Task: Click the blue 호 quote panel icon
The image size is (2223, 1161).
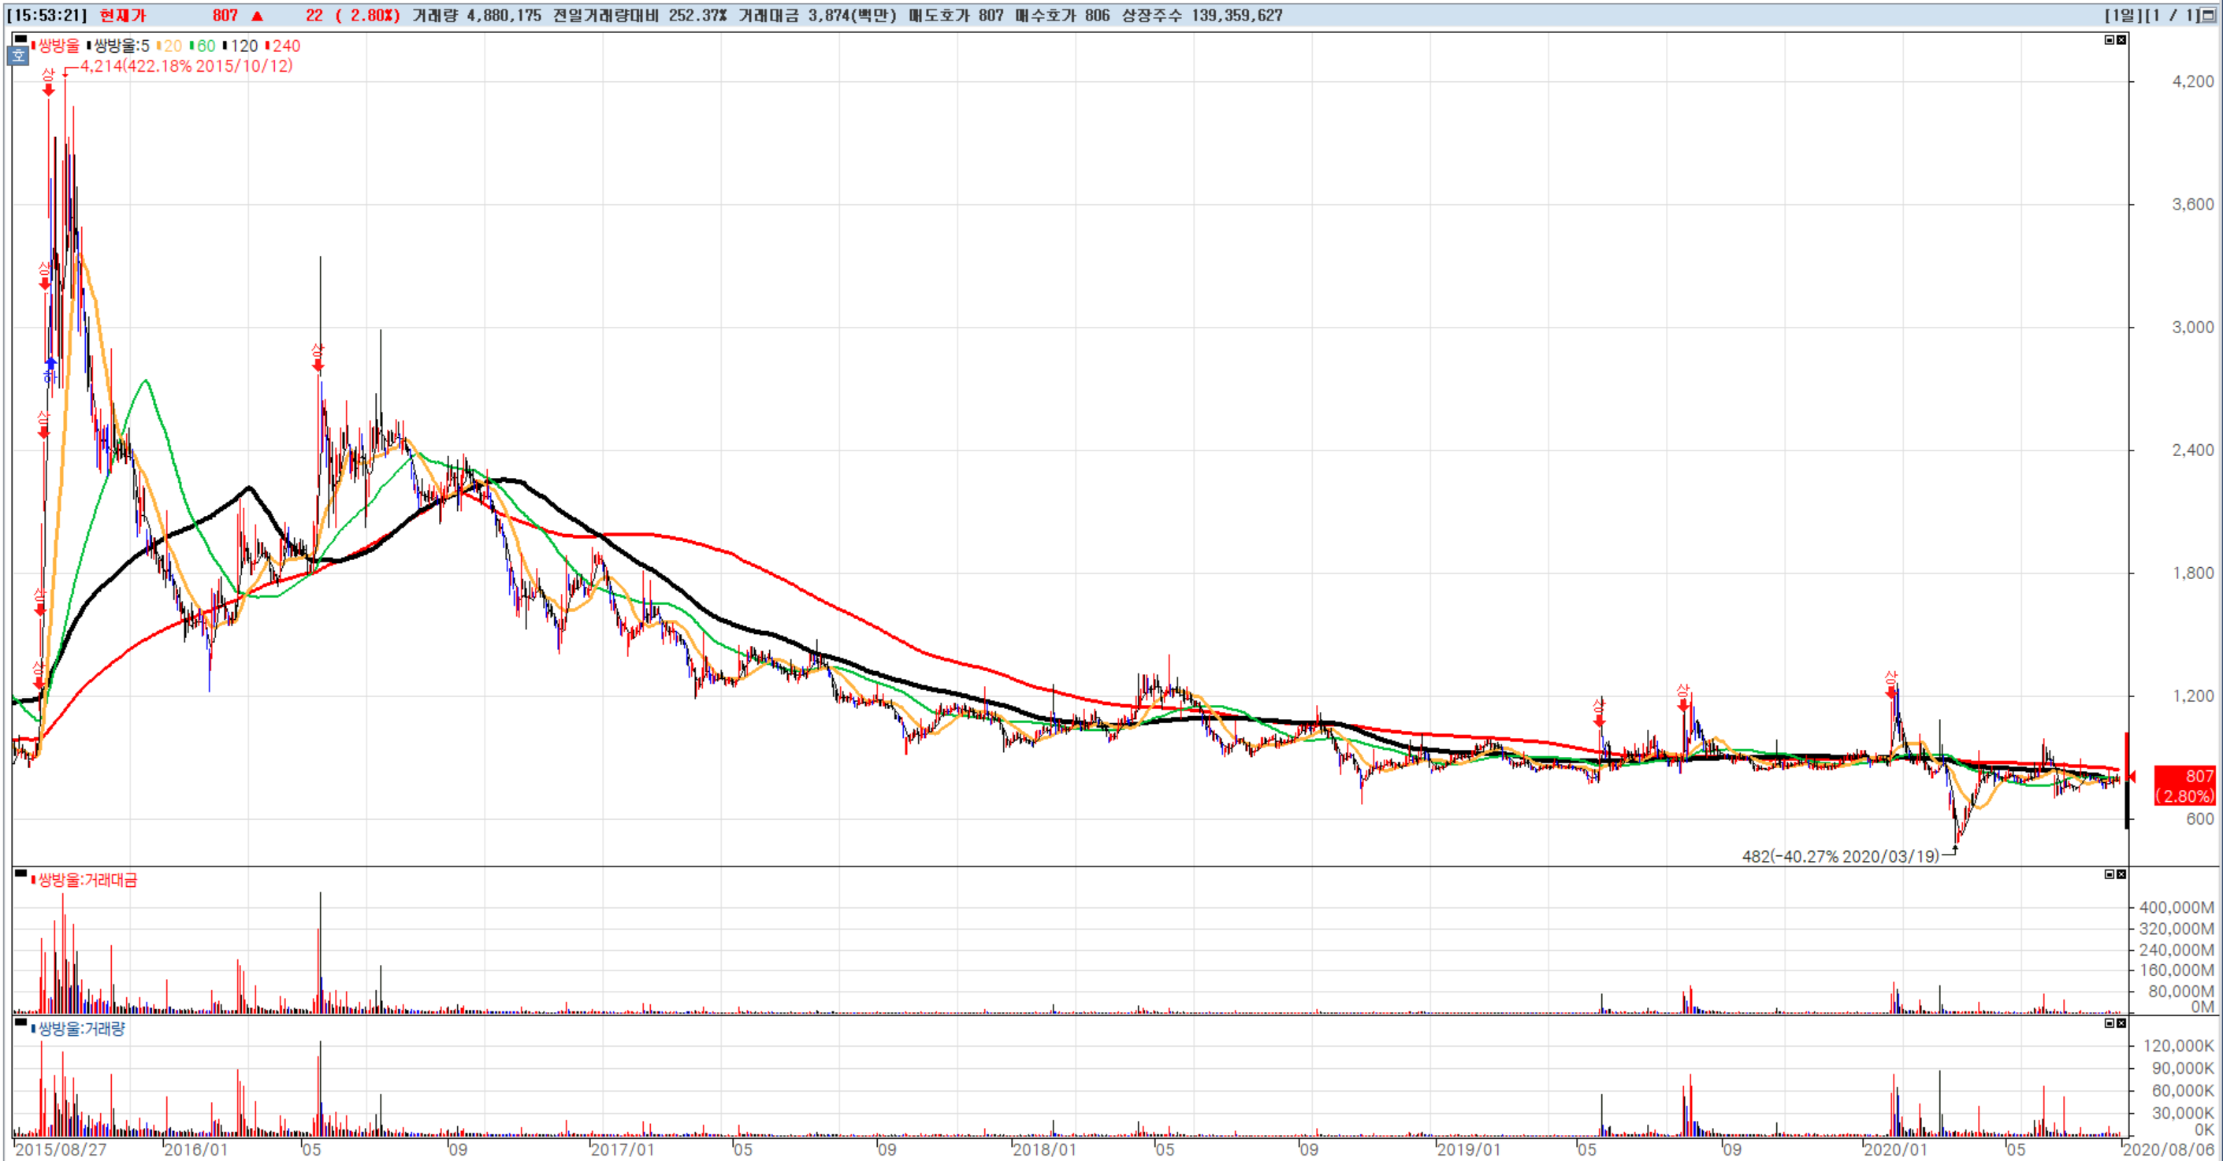Action: point(18,56)
